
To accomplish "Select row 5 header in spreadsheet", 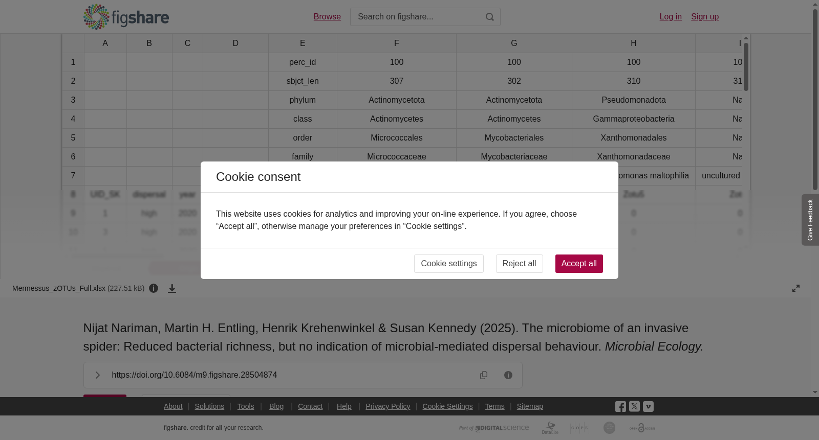I will (x=73, y=138).
